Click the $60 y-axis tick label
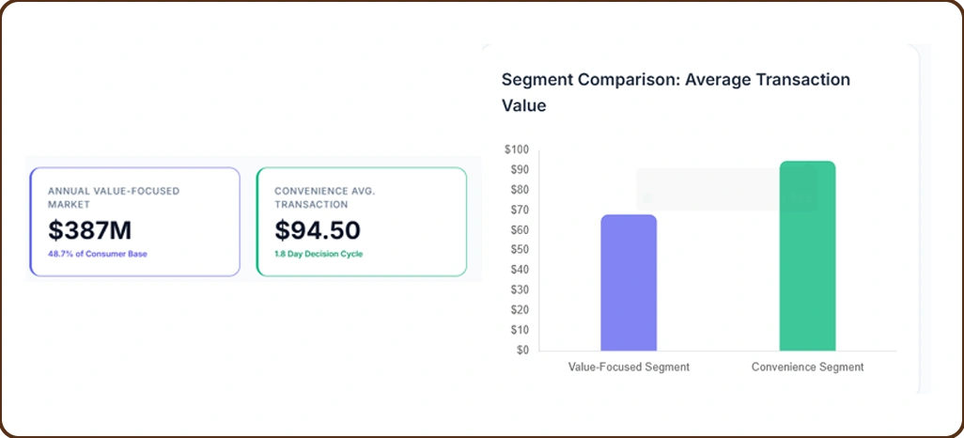The image size is (964, 438). (519, 230)
